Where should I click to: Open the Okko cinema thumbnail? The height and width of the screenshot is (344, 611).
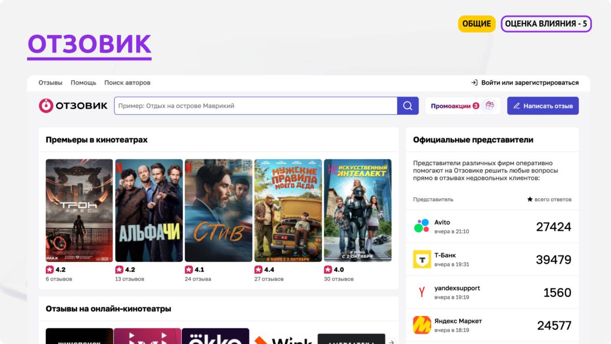click(x=215, y=336)
